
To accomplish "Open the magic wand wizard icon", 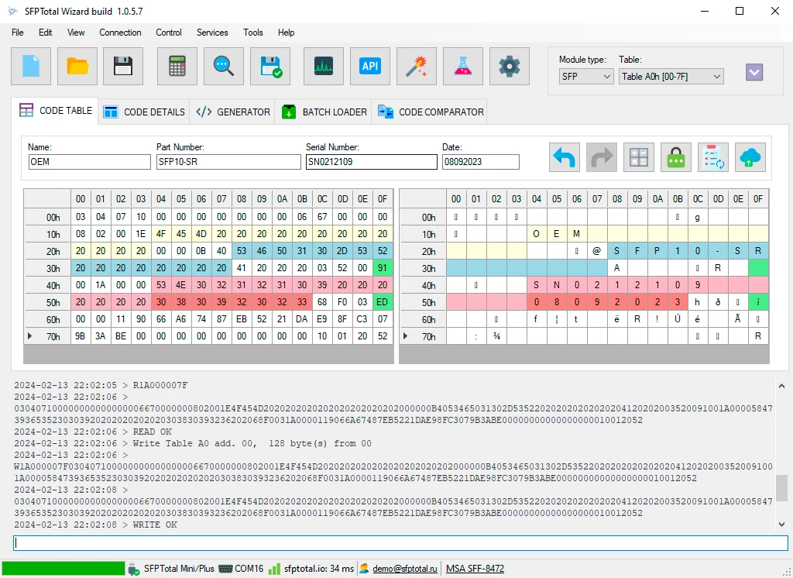I will (417, 67).
